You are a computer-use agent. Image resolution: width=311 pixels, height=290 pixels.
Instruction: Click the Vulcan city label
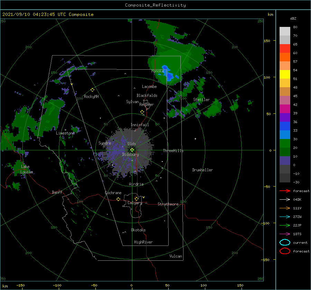pos(176,256)
